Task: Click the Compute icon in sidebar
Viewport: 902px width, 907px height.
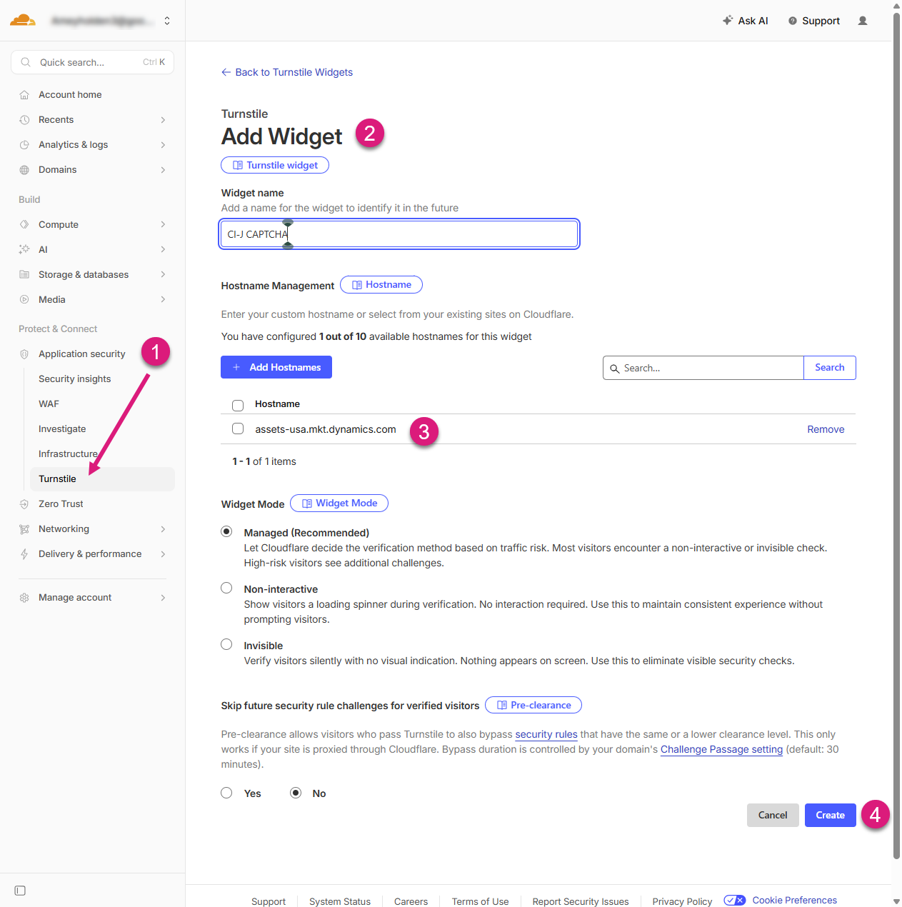Action: pos(24,224)
